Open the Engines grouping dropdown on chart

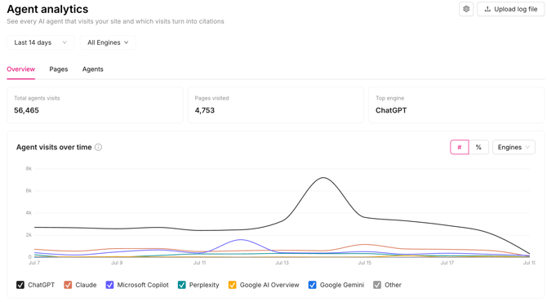514,147
